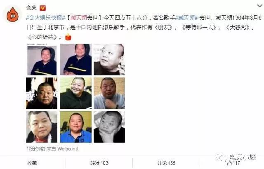Open the first photo thumbnail in grid

click(42, 59)
